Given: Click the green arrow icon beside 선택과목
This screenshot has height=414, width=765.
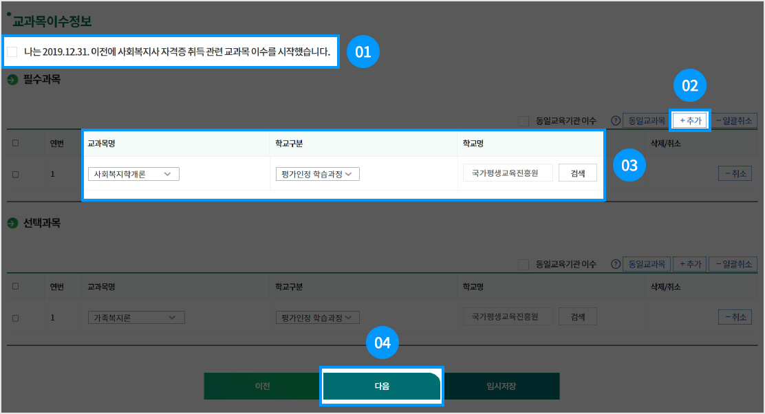Looking at the screenshot, I should (12, 224).
